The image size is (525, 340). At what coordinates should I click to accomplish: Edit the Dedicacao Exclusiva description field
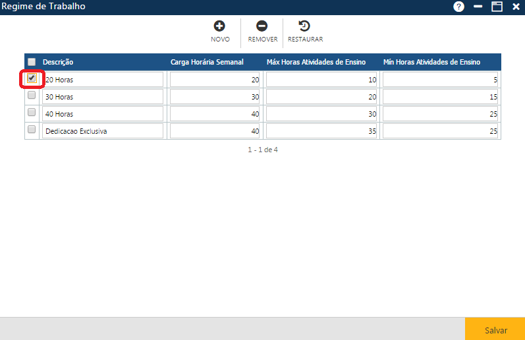pos(102,131)
